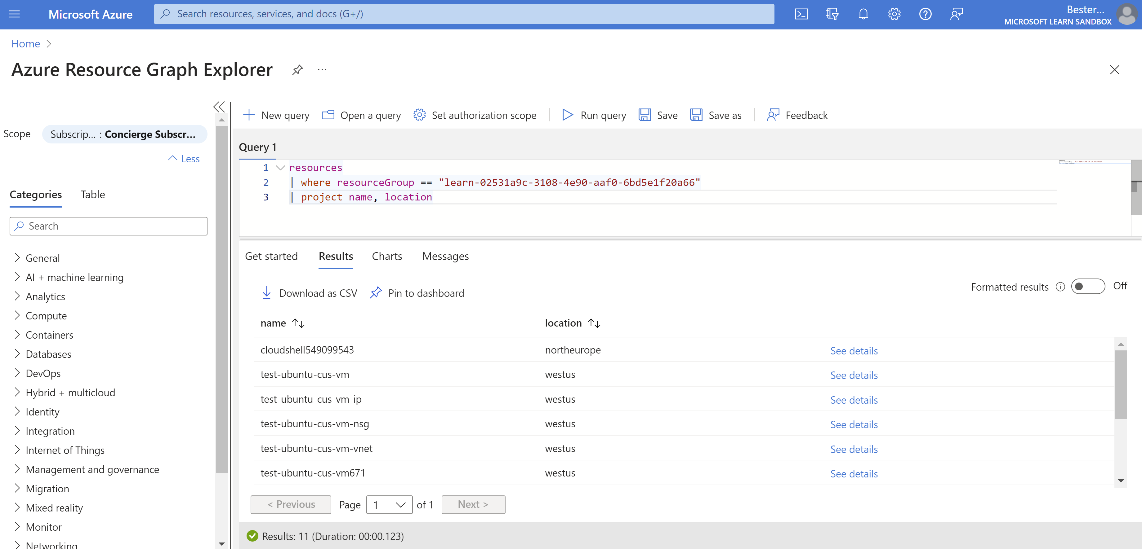Create a New query
Viewport: 1142px width, 549px height.
tap(276, 115)
